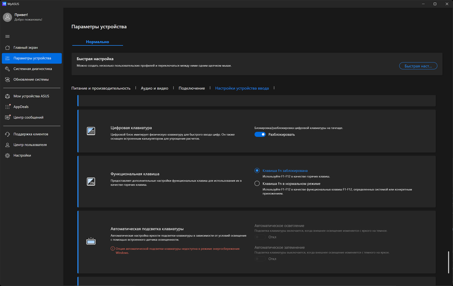Viewport: 453px width, 286px height.
Task: Click the Центр сообщений message icon
Action: tap(8, 118)
